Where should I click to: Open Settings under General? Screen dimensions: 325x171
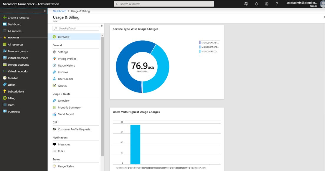point(63,52)
